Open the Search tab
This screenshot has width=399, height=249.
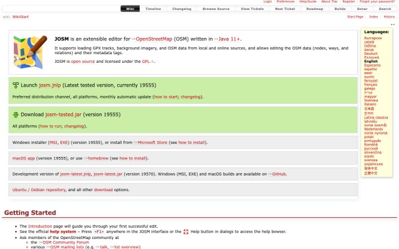tap(385, 9)
